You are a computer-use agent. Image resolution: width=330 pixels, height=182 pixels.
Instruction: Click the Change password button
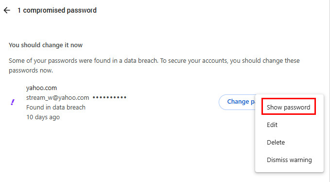pos(237,102)
